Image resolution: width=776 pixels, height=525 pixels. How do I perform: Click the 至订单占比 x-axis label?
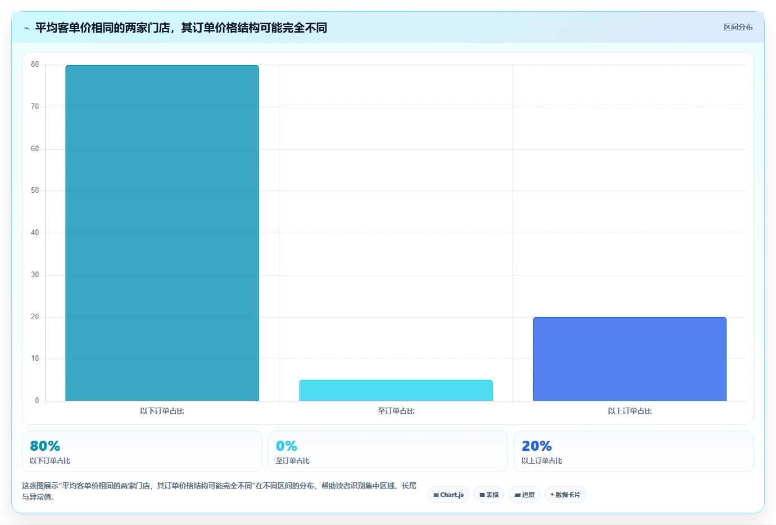click(x=396, y=411)
